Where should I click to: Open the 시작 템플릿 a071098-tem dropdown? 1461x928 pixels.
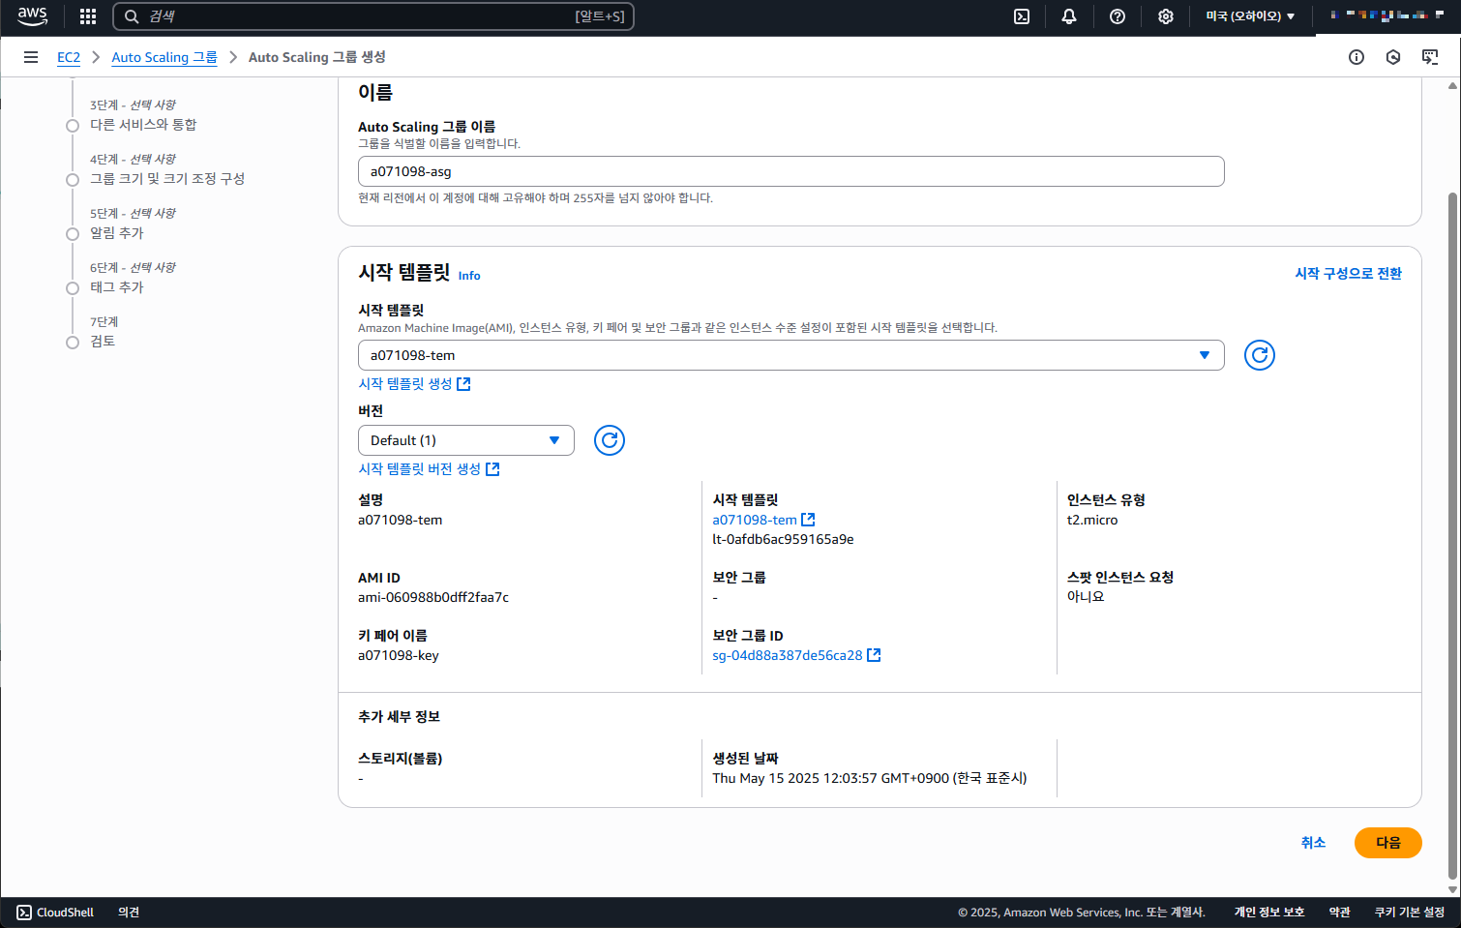[x=790, y=355]
